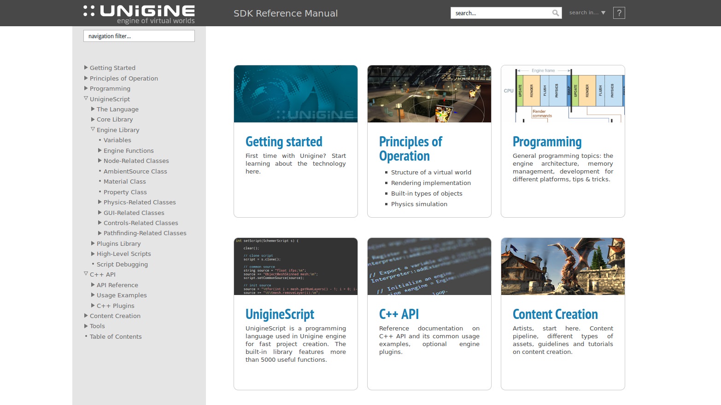Expand Pathfinding-Related Classes tree arrow
Image resolution: width=721 pixels, height=405 pixels.
tap(100, 233)
